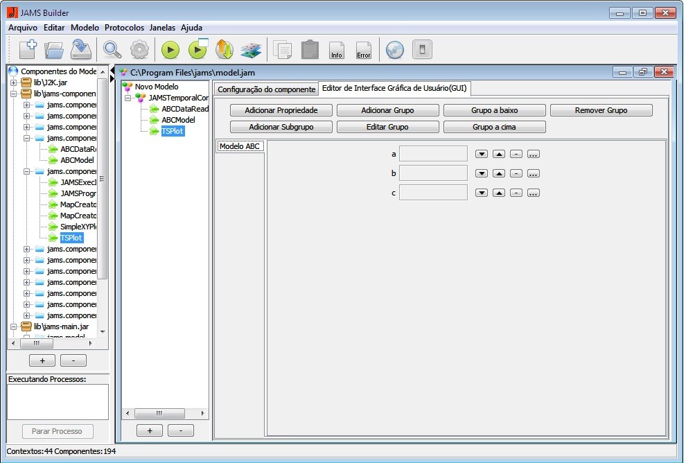The height and width of the screenshot is (463, 686).
Task: Run the model with the green play icon
Action: (x=170, y=50)
